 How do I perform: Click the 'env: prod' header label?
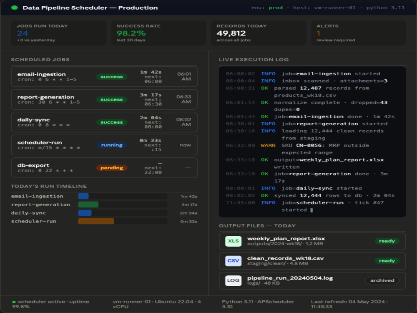pos(267,8)
